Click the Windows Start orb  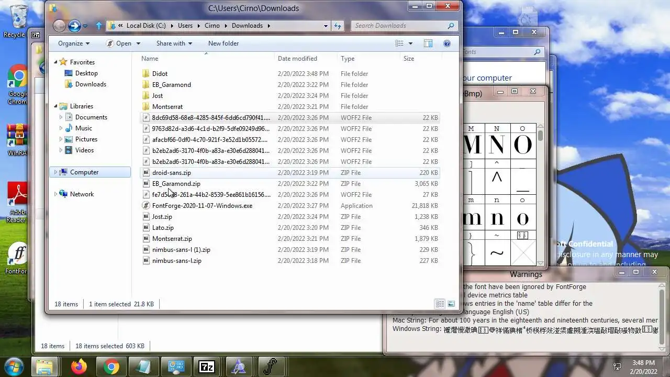click(14, 366)
